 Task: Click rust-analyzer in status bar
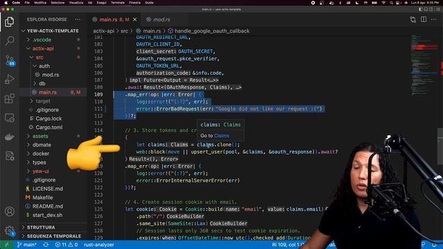(99, 245)
